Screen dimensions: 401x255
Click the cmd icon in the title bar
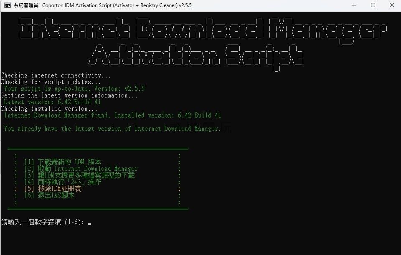(x=8, y=5)
